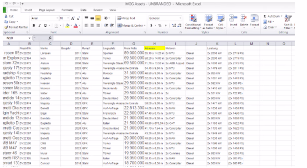
Task: Toggle Top Align
Action: [86, 18]
